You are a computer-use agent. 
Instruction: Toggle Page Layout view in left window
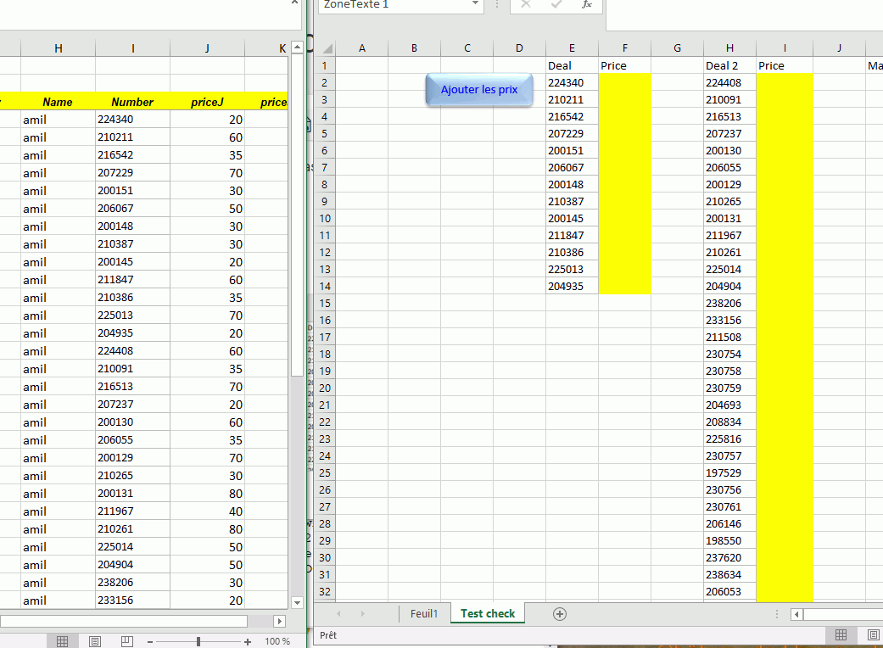pos(94,641)
